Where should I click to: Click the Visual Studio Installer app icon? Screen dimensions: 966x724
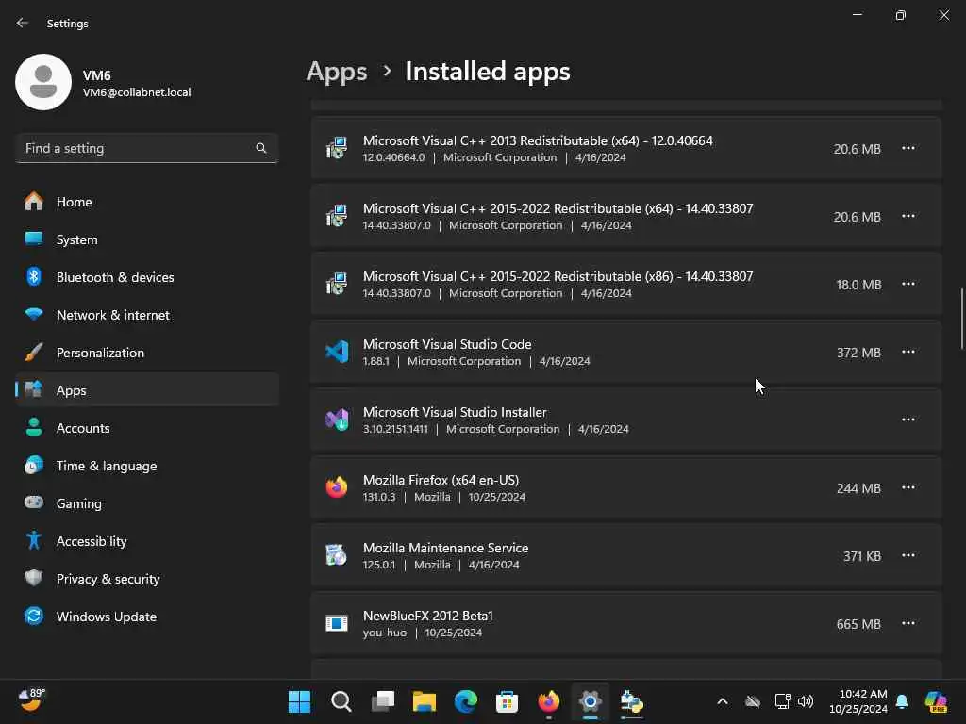(337, 420)
